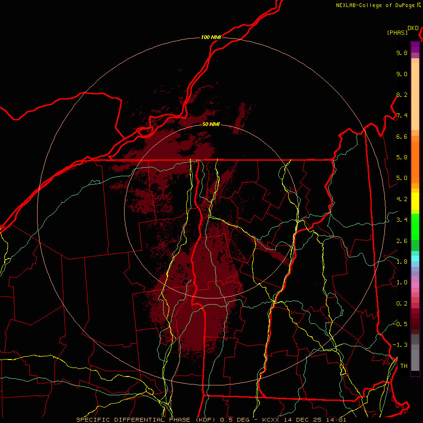Click the KCXX radar site identifier
Viewport: 423px width, 423px height.
(272, 420)
